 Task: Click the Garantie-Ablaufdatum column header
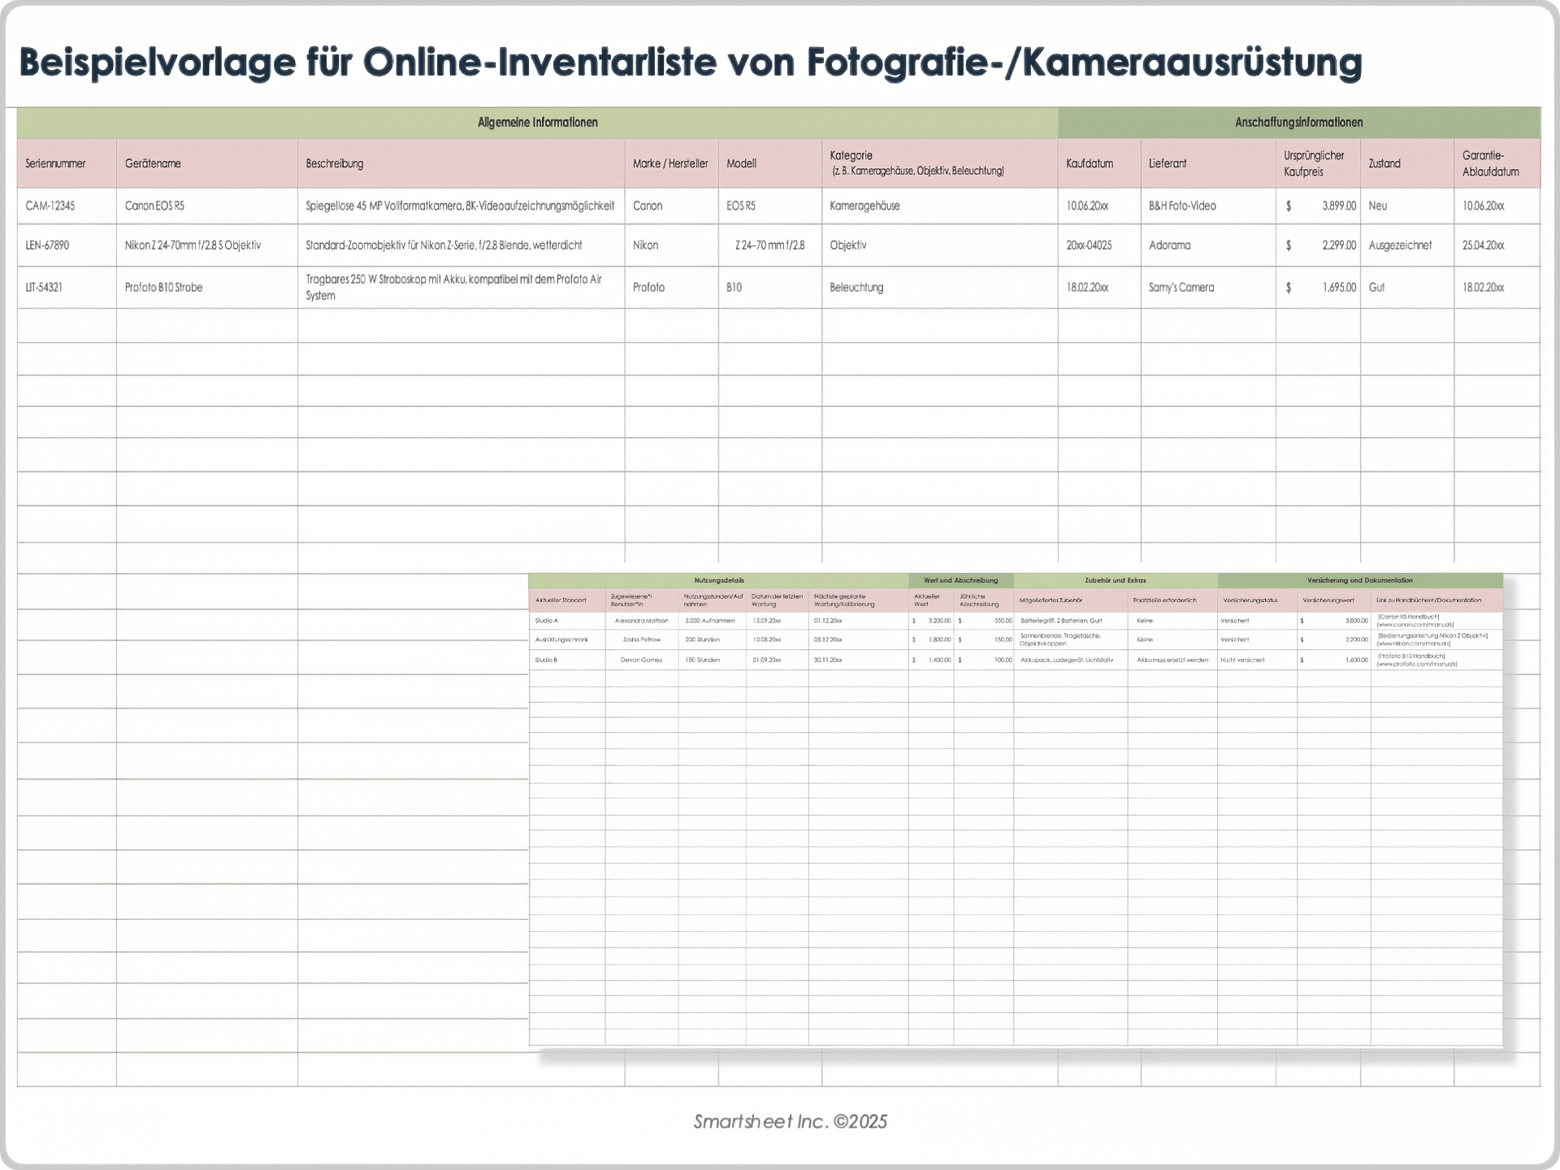pyautogui.click(x=1490, y=163)
